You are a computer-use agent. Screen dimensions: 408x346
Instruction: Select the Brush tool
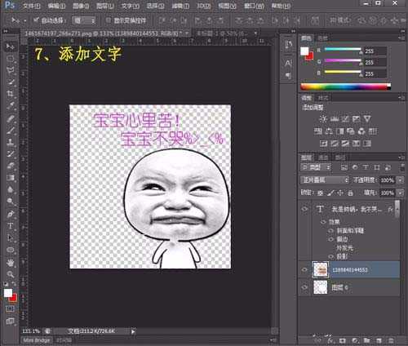pyautogui.click(x=11, y=130)
